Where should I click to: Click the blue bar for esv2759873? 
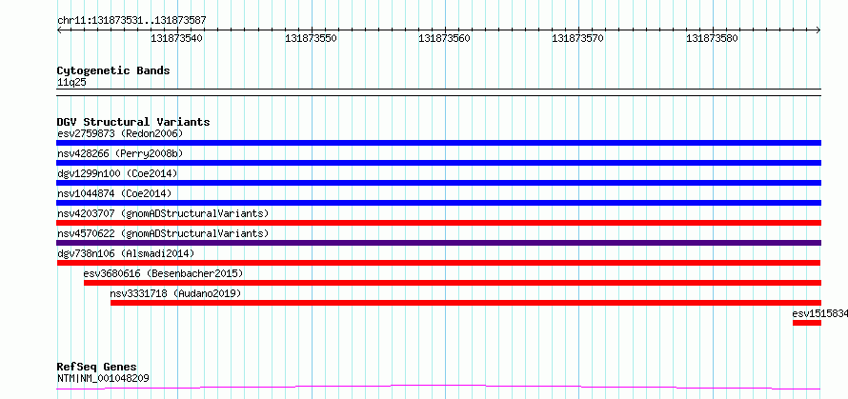tap(438, 143)
